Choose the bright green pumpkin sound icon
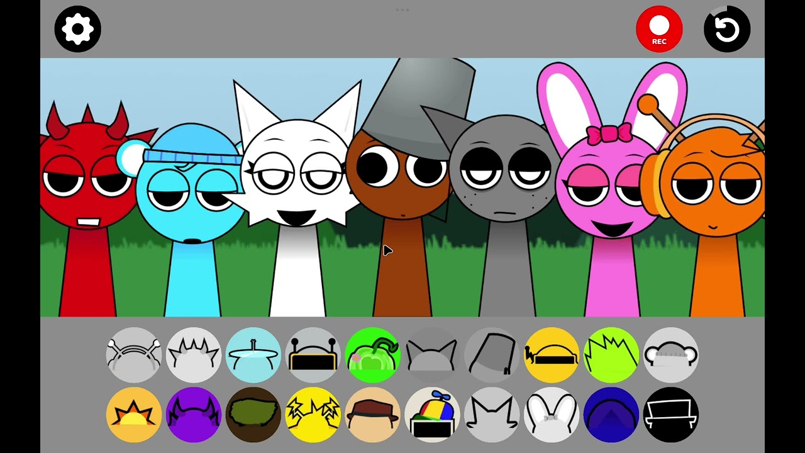 (x=373, y=355)
